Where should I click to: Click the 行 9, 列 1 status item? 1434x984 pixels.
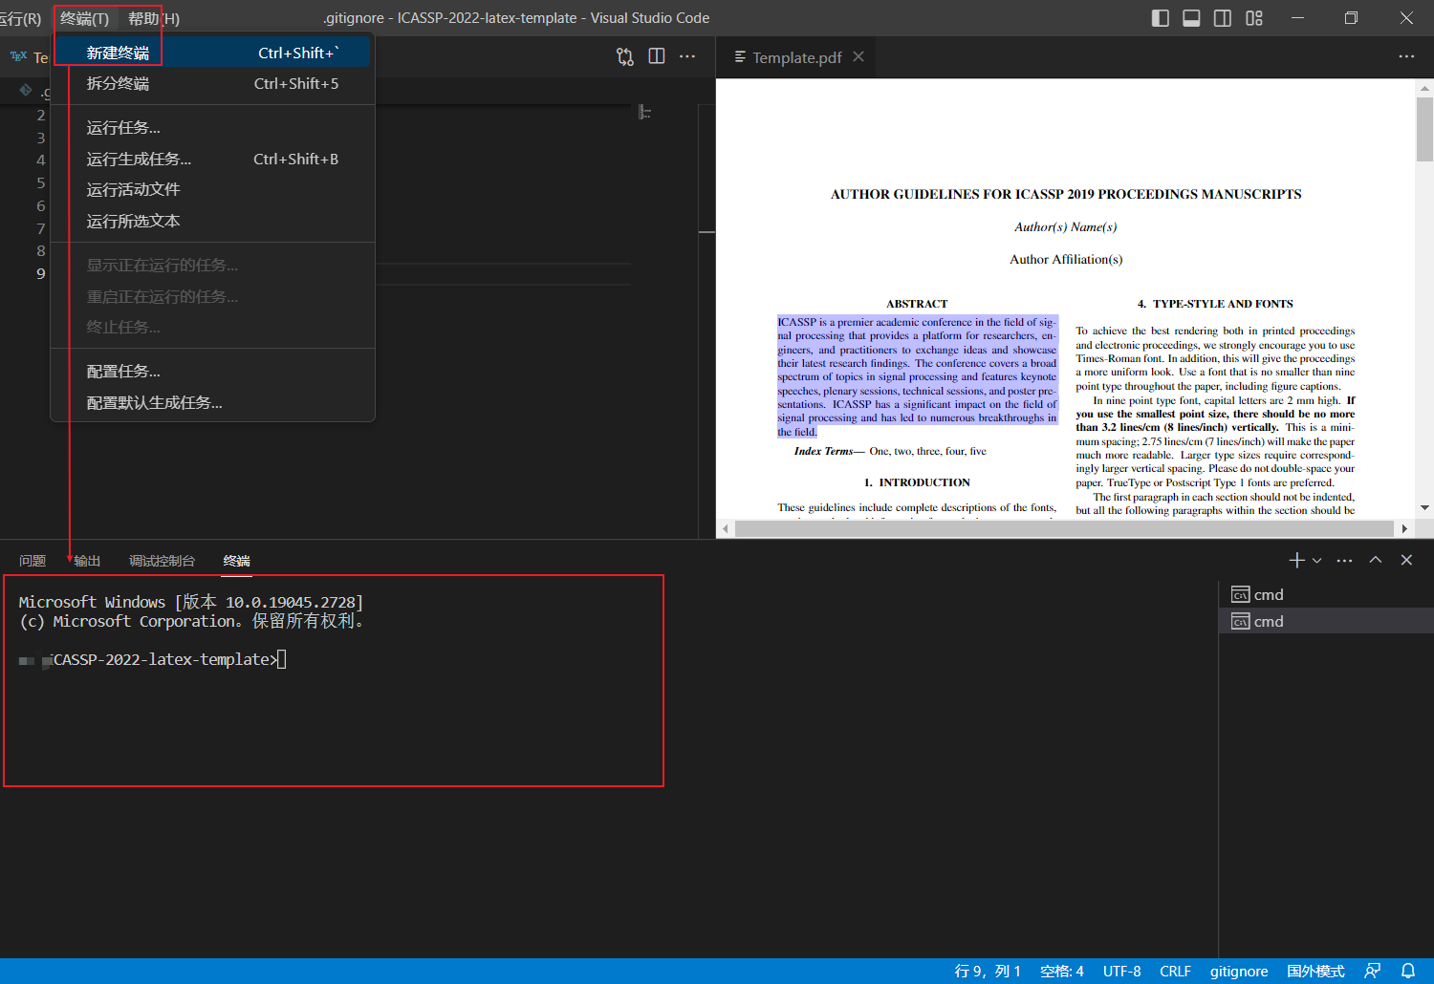(x=988, y=972)
